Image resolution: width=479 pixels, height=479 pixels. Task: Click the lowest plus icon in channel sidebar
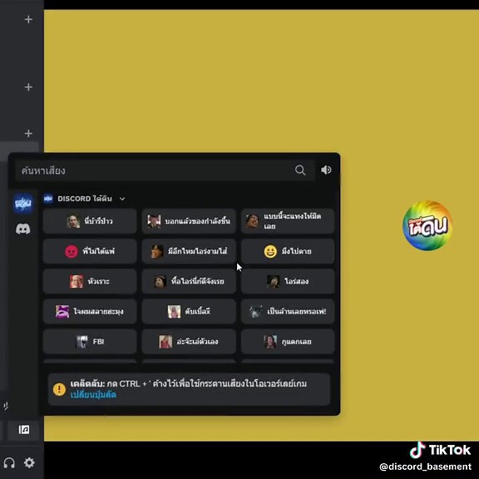[28, 134]
